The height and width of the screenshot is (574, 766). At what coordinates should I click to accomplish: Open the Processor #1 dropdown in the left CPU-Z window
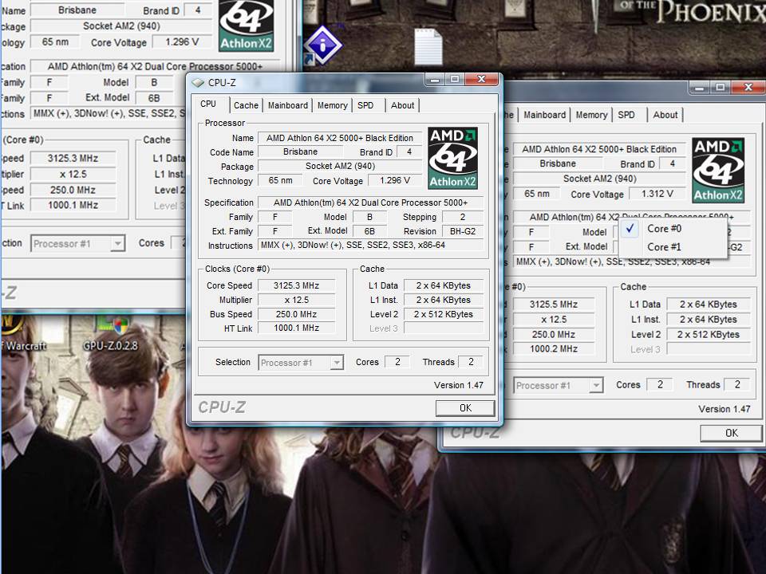coord(77,244)
